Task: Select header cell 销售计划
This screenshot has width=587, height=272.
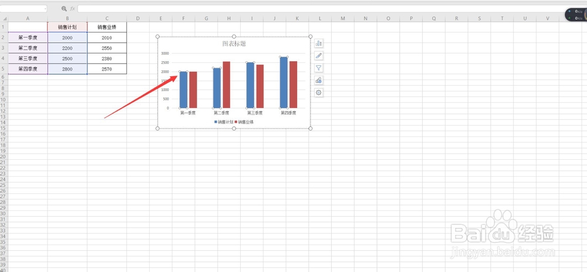Action: click(x=68, y=27)
